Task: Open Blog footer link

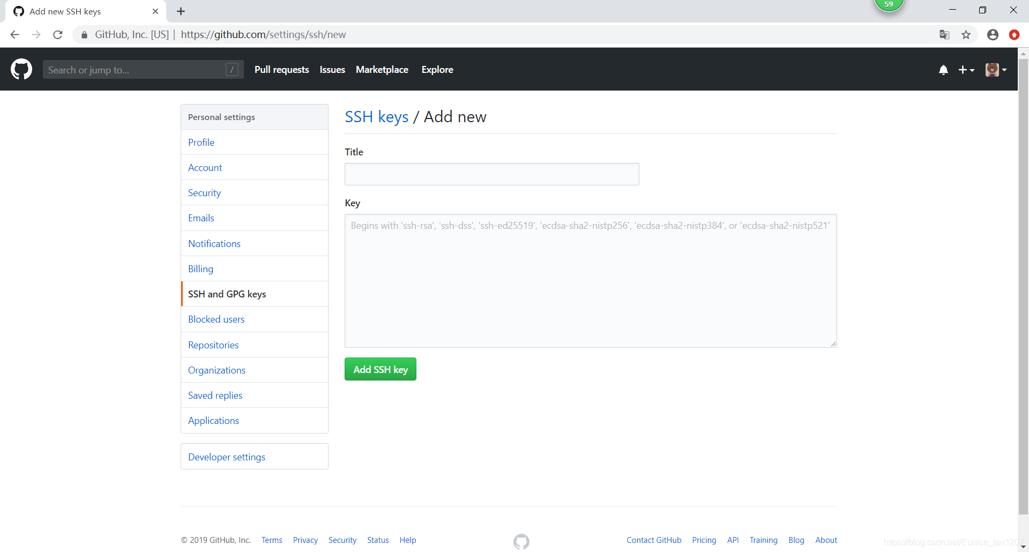Action: click(x=796, y=540)
